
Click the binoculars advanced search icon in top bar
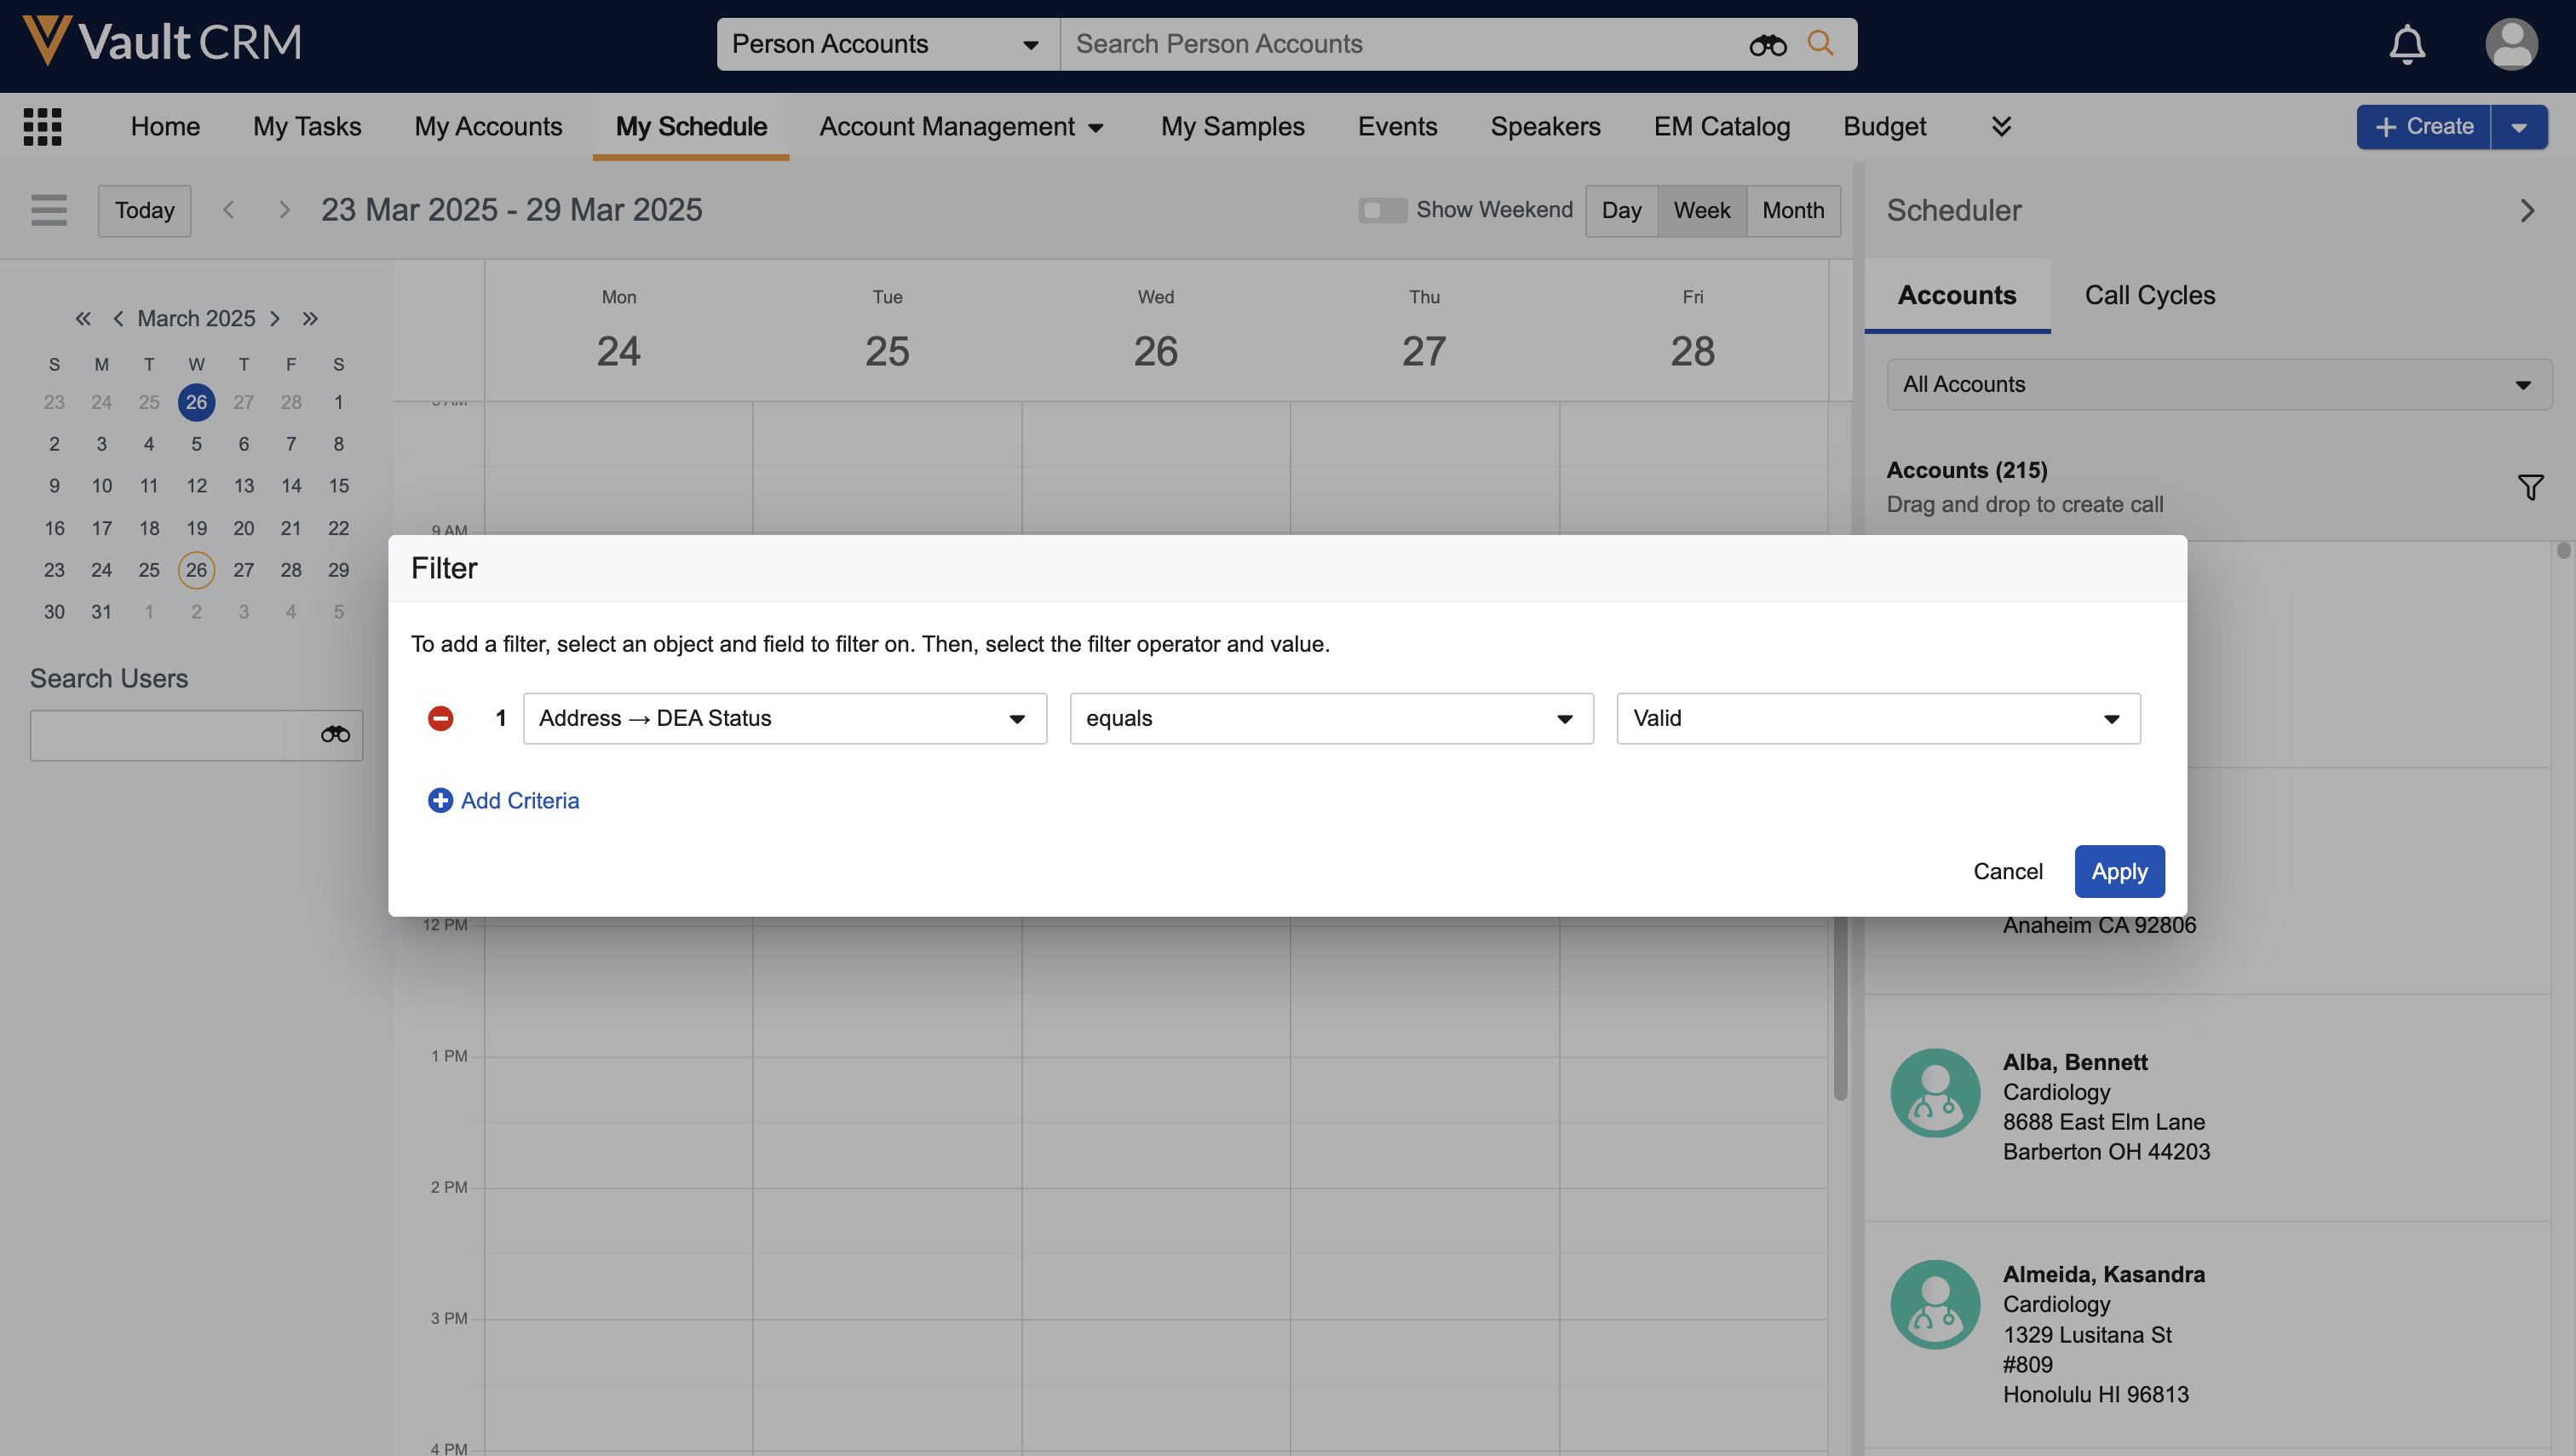pyautogui.click(x=1767, y=44)
